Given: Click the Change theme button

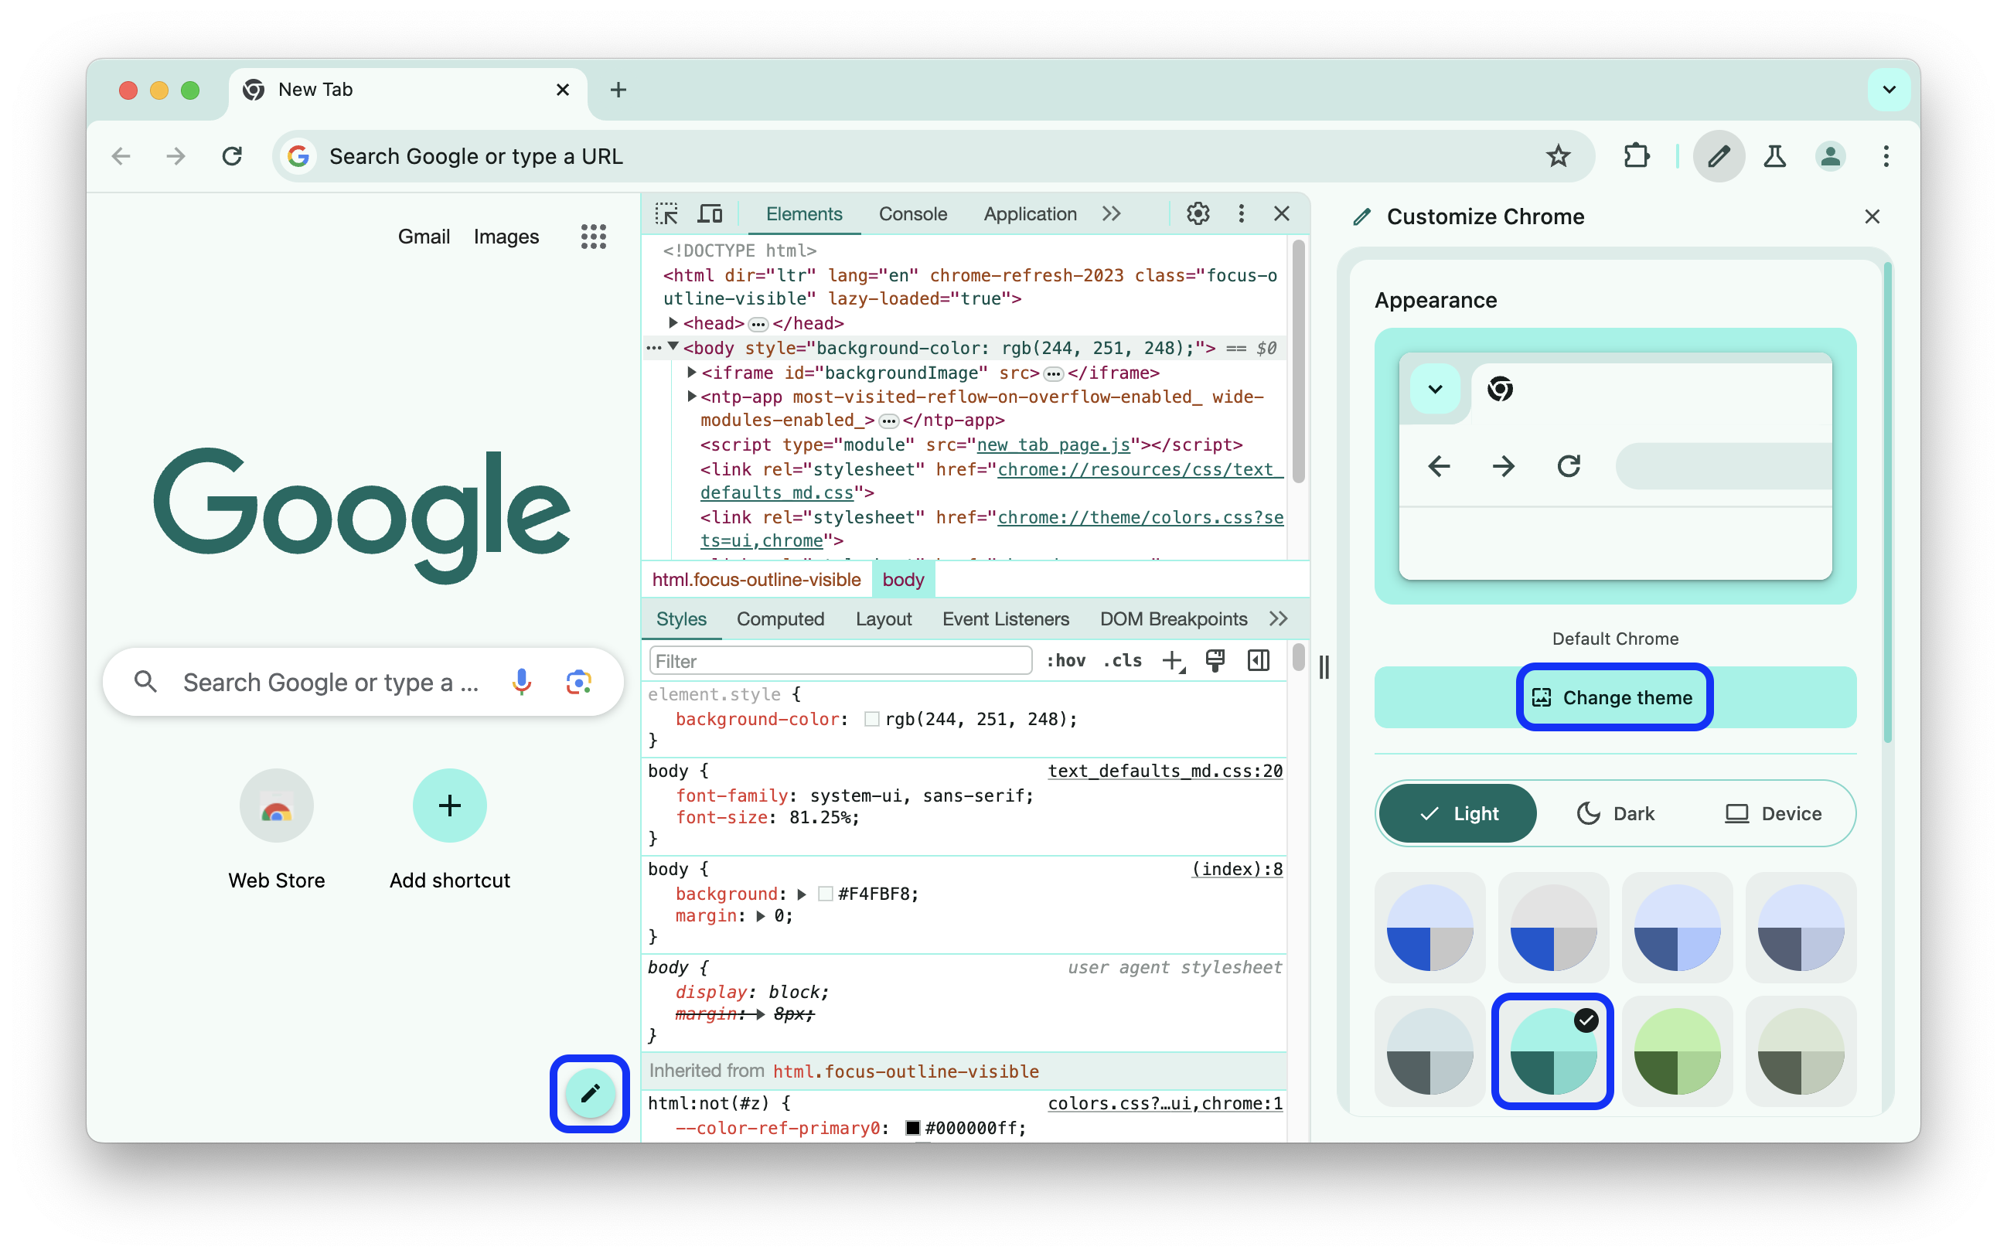Looking at the screenshot, I should coord(1613,697).
